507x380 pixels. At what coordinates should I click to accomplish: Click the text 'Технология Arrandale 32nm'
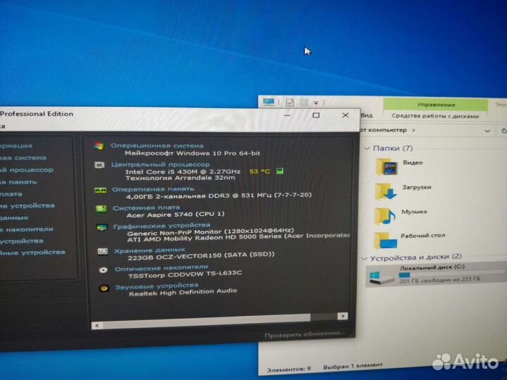(x=180, y=178)
